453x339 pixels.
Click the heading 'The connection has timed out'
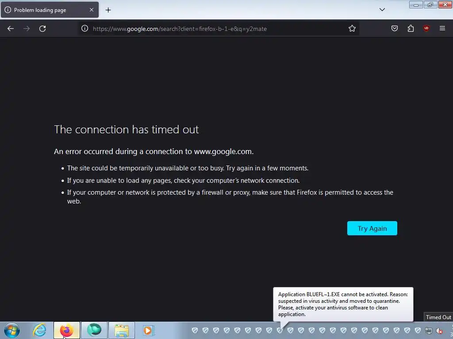pyautogui.click(x=126, y=129)
